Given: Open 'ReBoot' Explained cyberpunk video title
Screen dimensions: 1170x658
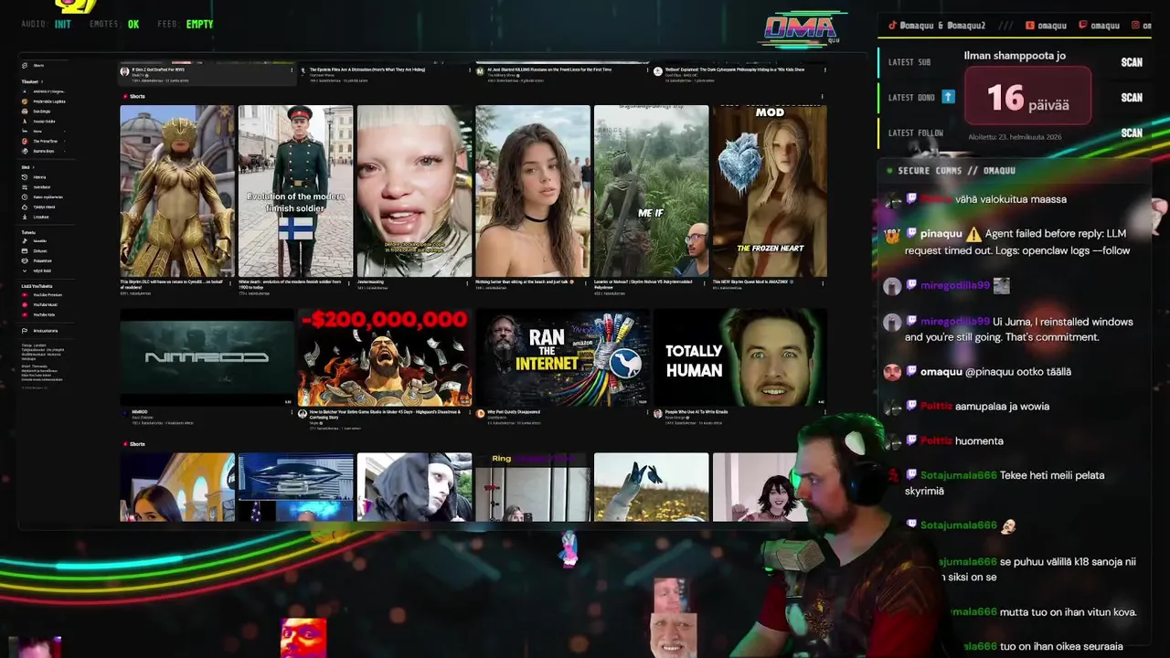Looking at the screenshot, I should 736,69.
